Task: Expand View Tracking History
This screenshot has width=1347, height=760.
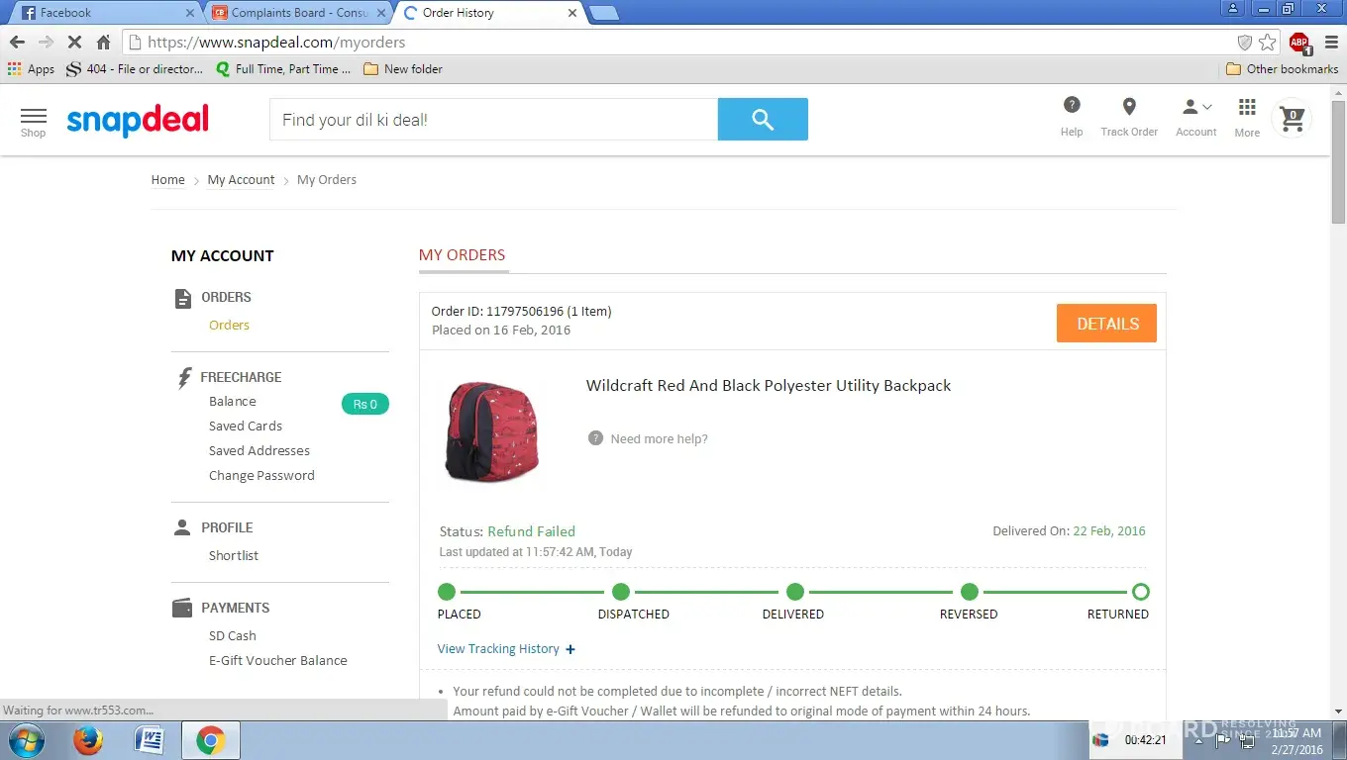Action: coord(506,649)
